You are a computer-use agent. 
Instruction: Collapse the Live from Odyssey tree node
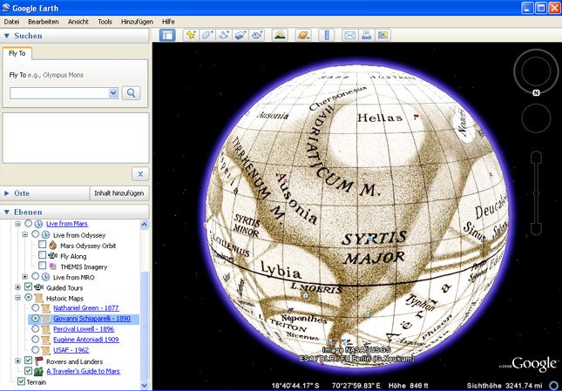click(24, 235)
